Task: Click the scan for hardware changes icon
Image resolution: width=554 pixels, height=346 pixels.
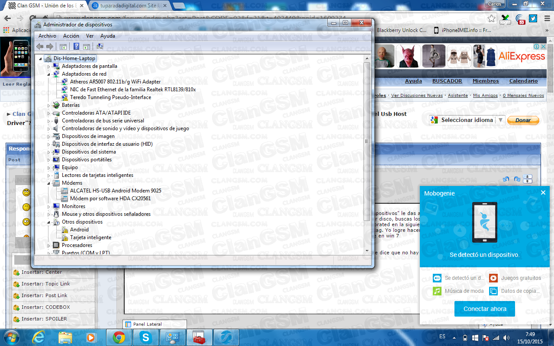Action: pyautogui.click(x=100, y=46)
